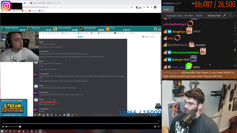This screenshot has width=237, height=133.
Task: Close the main tab in Chatterino
Action: [171, 10]
